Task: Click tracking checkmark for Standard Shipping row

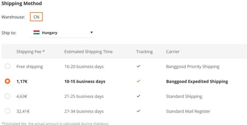Action: [138, 96]
